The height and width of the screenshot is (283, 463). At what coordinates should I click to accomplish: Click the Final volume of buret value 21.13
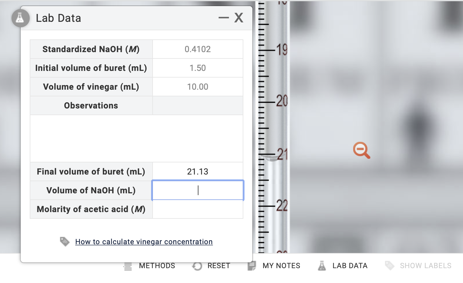(198, 171)
